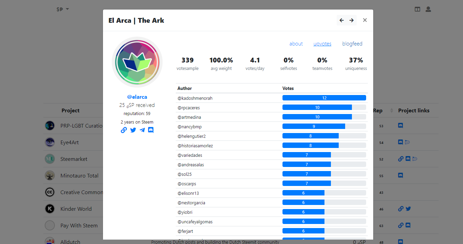
Task: Click the user account icon
Action: (x=428, y=9)
